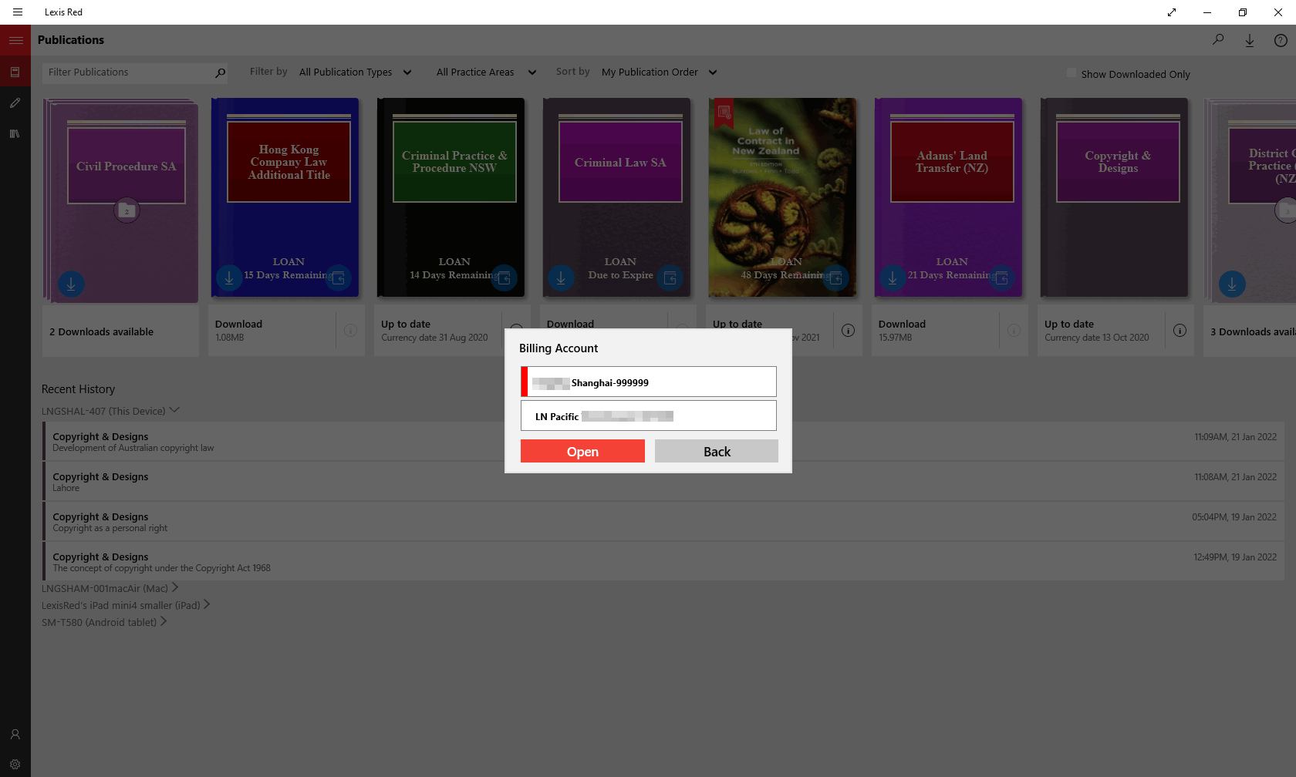Enable the Show Downloaded Only checkbox
This screenshot has height=777, width=1296.
[1071, 72]
